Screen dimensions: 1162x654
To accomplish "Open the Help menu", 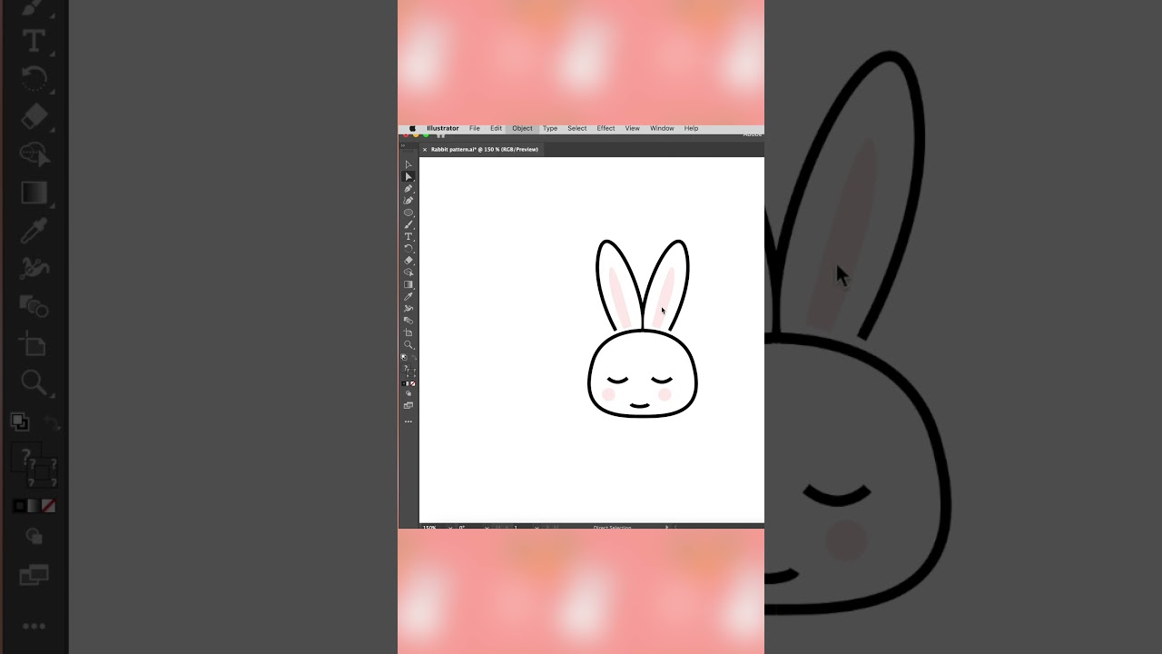I will 692,128.
